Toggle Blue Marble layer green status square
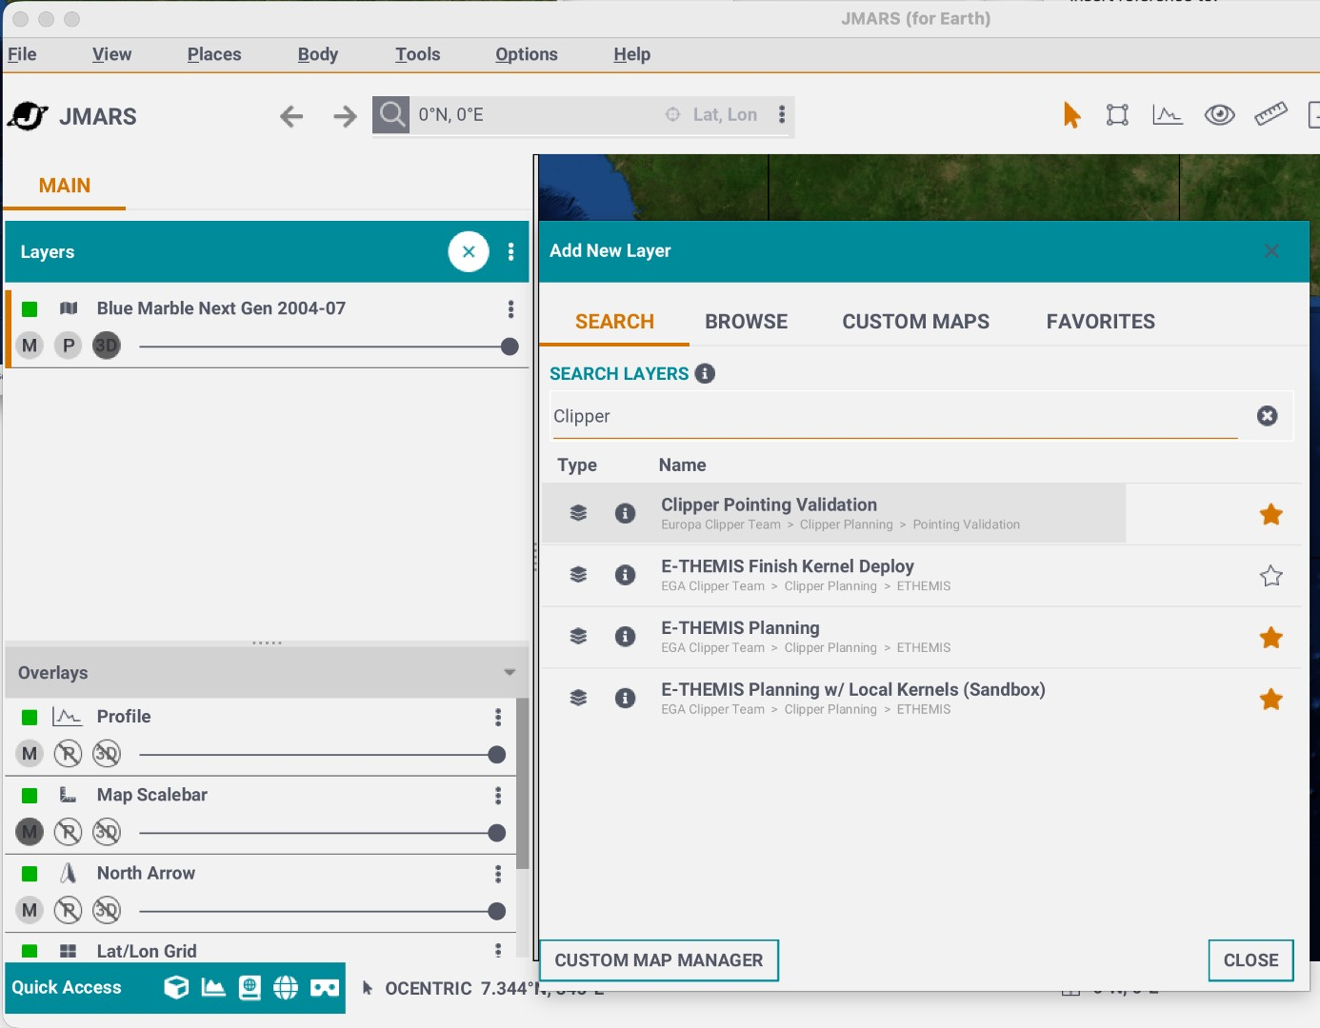This screenshot has height=1028, width=1320. point(30,308)
